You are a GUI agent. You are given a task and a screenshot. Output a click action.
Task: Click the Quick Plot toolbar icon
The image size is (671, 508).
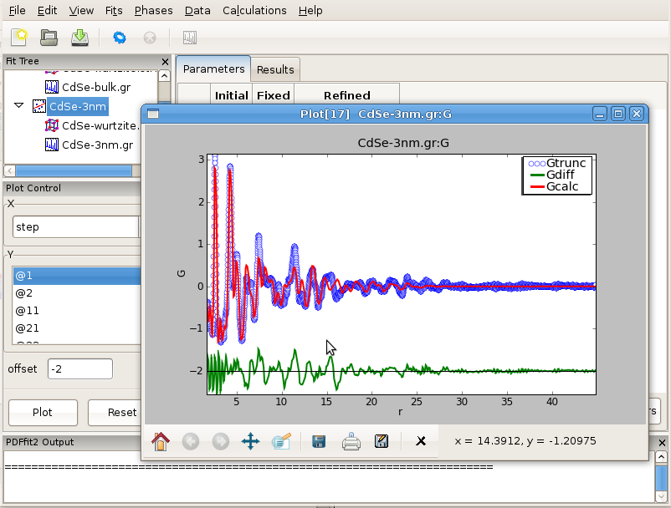(190, 38)
